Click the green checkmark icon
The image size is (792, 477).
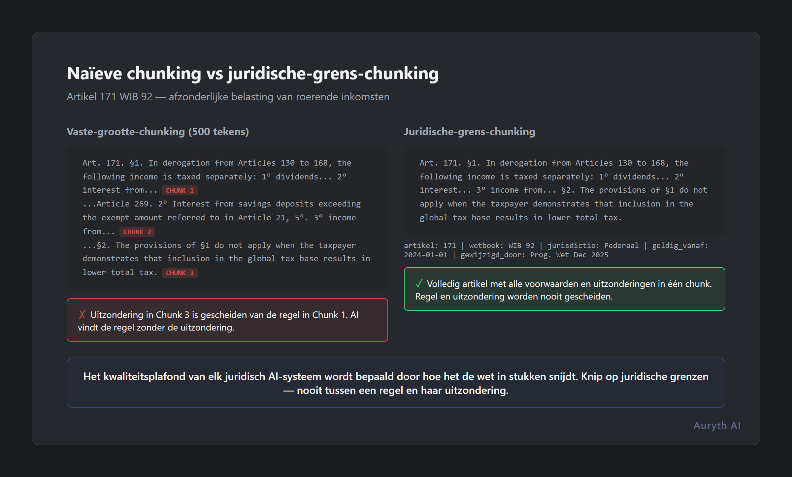(419, 283)
